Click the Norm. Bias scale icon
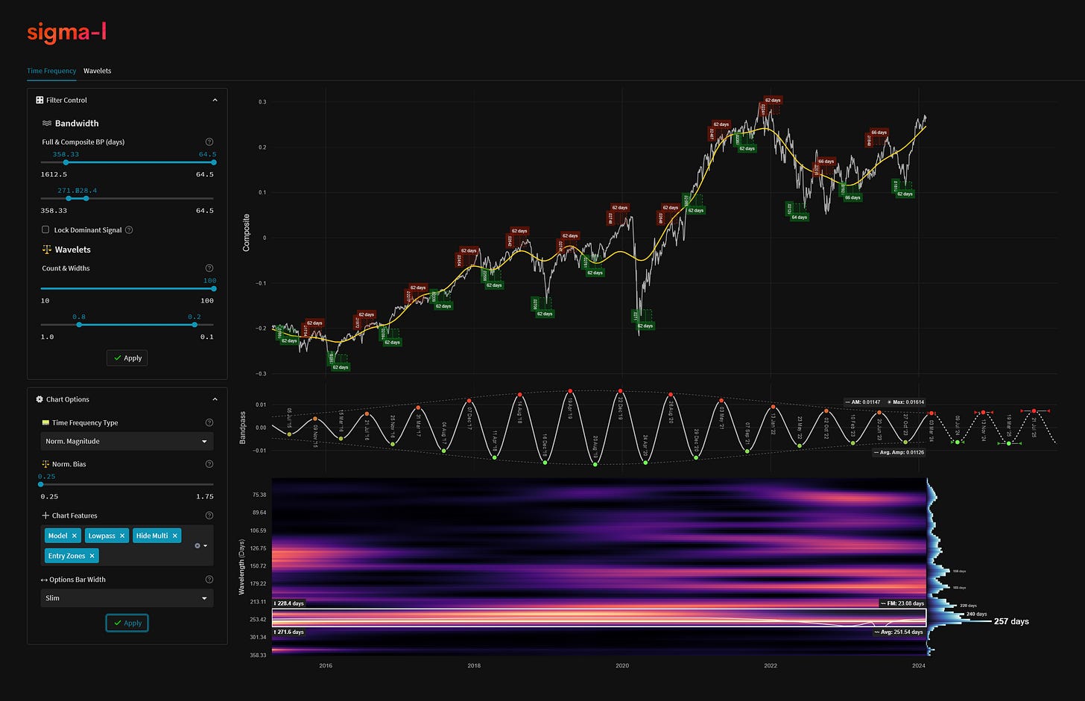Viewport: 1085px width, 701px height. pyautogui.click(x=45, y=464)
